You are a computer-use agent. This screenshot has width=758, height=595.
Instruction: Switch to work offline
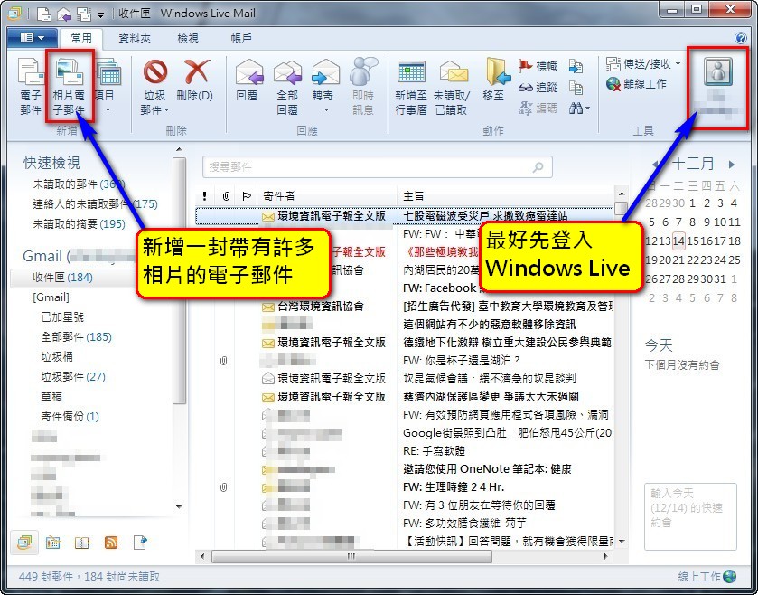coord(636,84)
